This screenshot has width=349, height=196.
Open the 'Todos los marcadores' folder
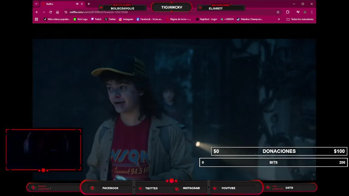[x=300, y=19]
